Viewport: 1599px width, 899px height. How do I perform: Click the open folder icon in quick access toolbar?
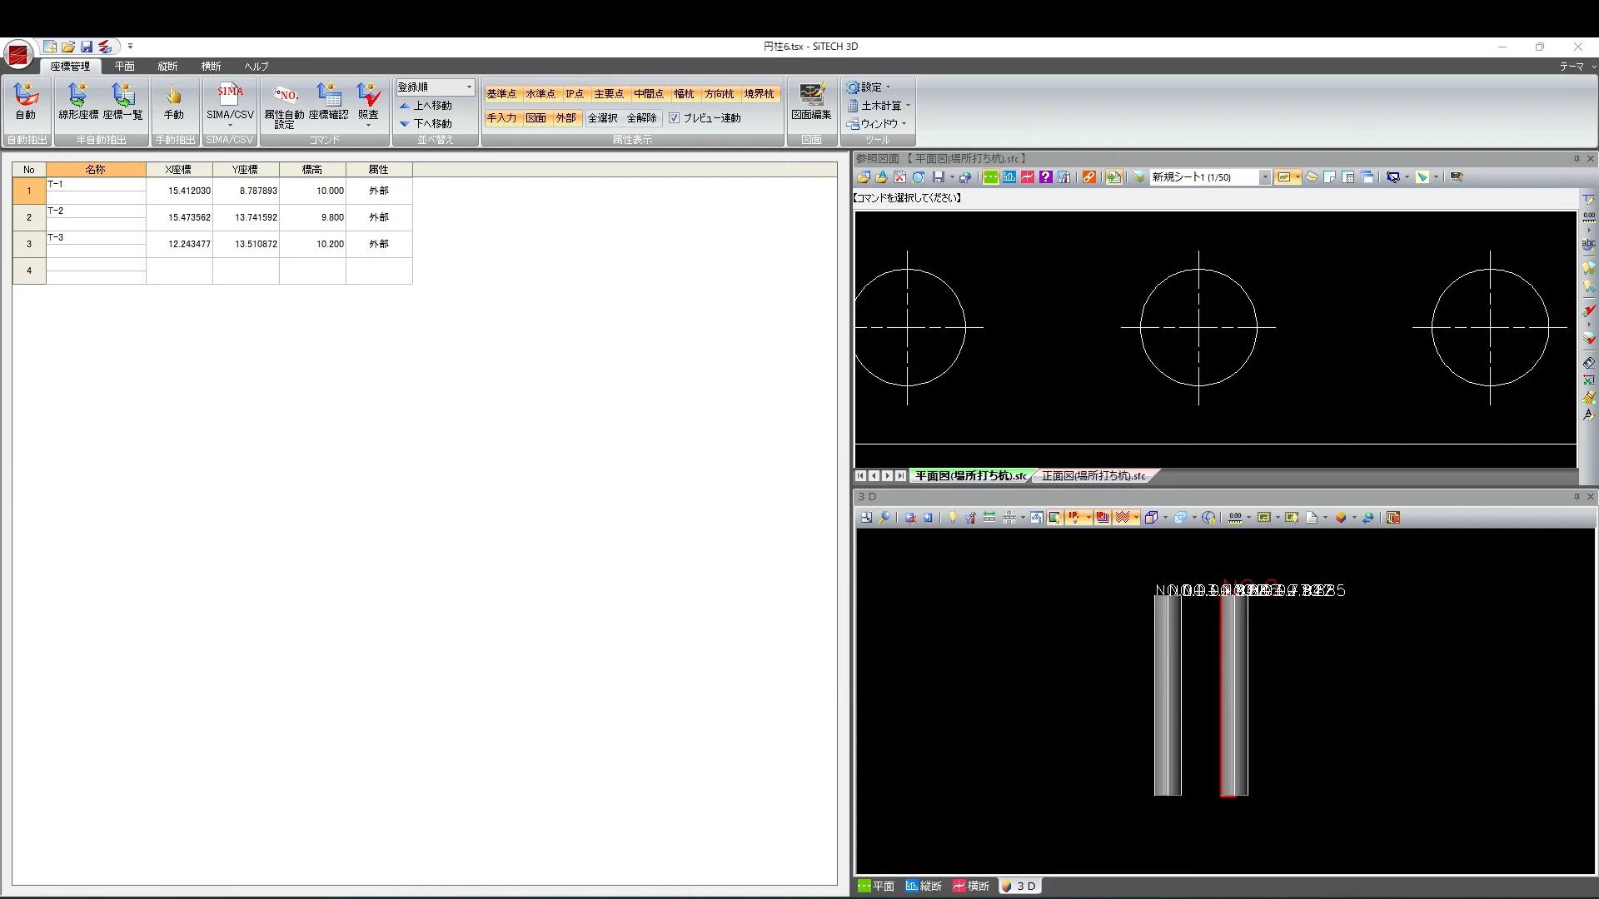pyautogui.click(x=68, y=47)
